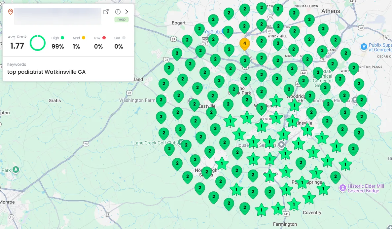Click the 'Bogart' town label
Screen dimensions: 392x229
point(179,23)
